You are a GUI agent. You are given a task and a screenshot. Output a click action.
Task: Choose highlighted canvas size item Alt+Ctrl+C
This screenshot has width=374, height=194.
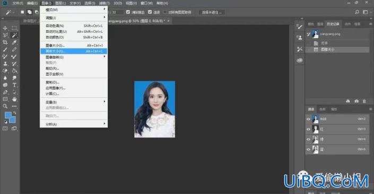[x=73, y=51]
